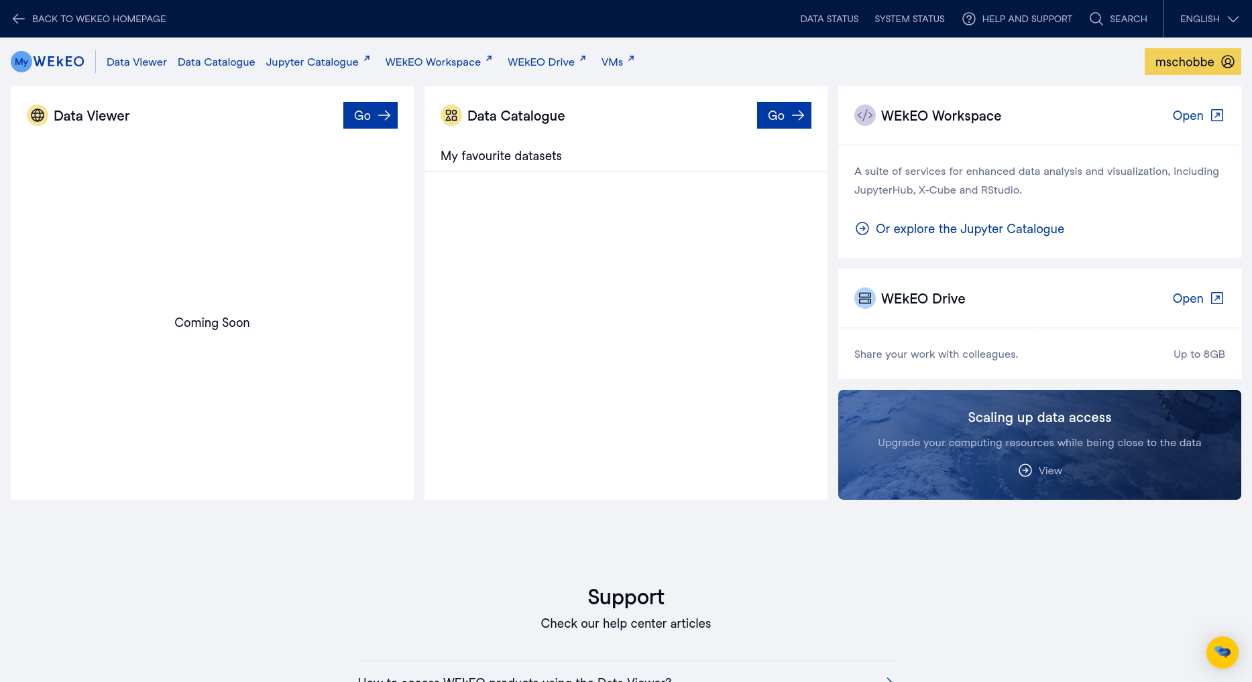Click the WEkEO Drive storage icon
This screenshot has width=1252, height=682.
tap(865, 298)
